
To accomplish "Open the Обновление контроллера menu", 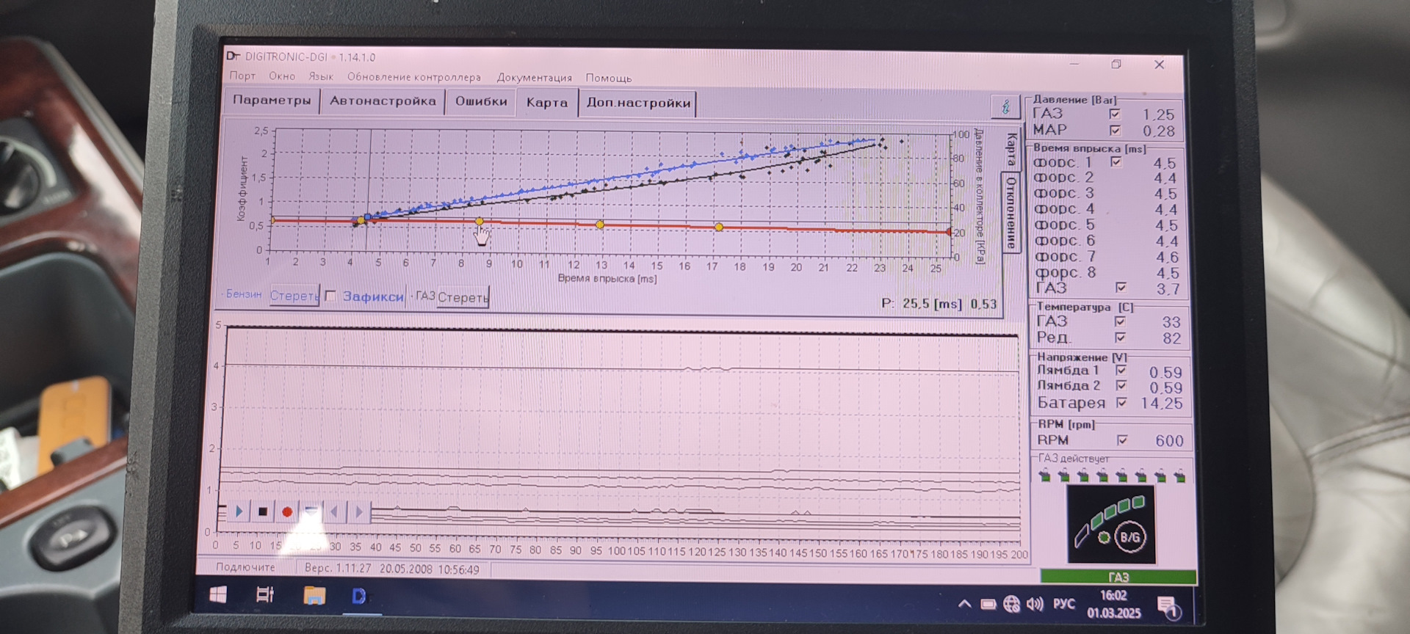I will pyautogui.click(x=414, y=77).
